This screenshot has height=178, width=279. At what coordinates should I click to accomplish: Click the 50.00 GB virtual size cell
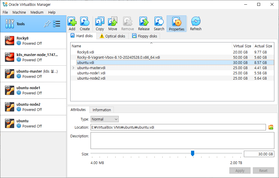click(x=240, y=57)
